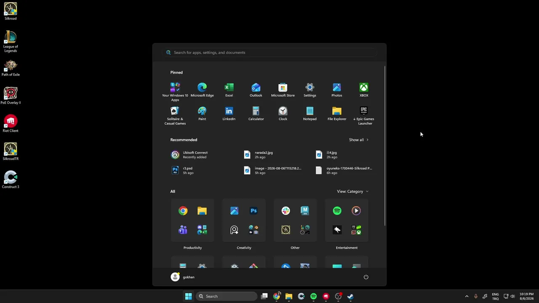Open Photos in the Creativity category

235,211
